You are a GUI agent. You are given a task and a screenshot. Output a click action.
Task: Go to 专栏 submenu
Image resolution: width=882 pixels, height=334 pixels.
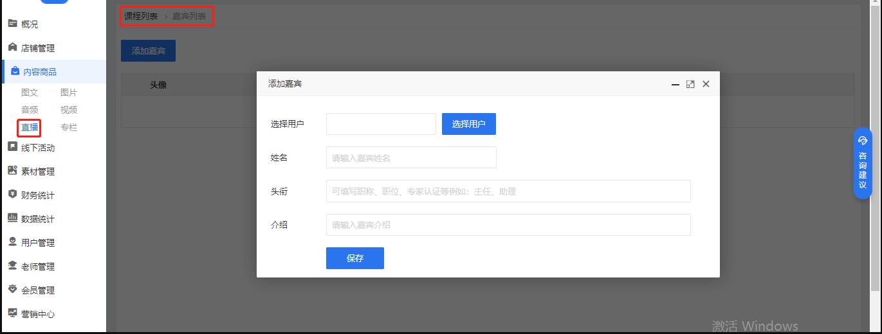[69, 127]
